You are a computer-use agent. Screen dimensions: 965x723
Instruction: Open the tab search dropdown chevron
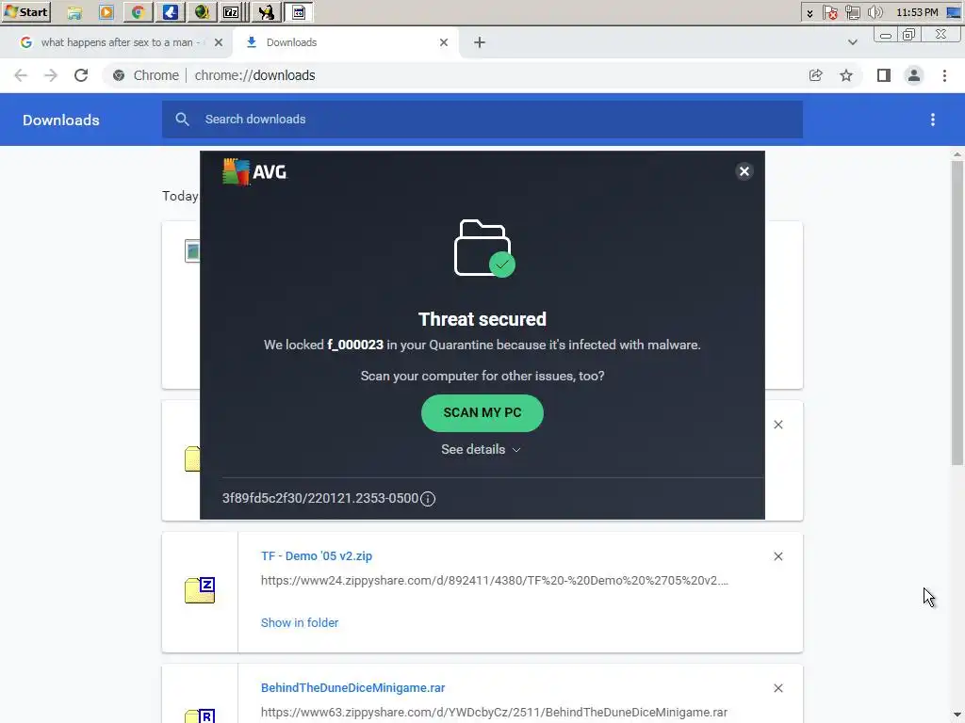click(x=852, y=42)
